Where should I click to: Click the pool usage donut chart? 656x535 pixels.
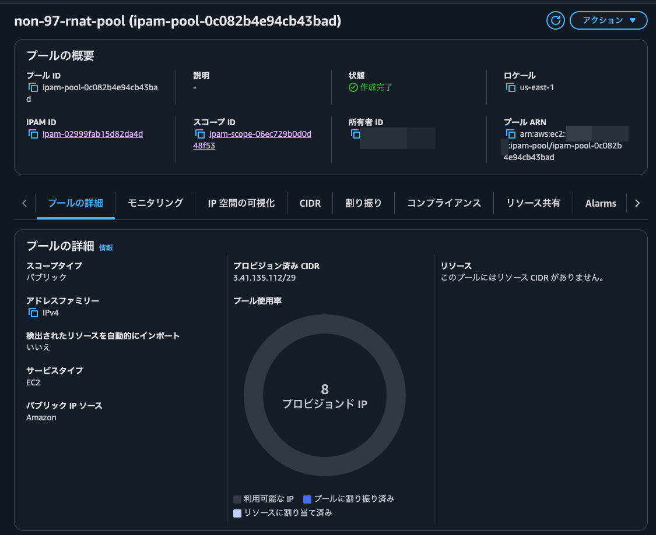point(324,395)
